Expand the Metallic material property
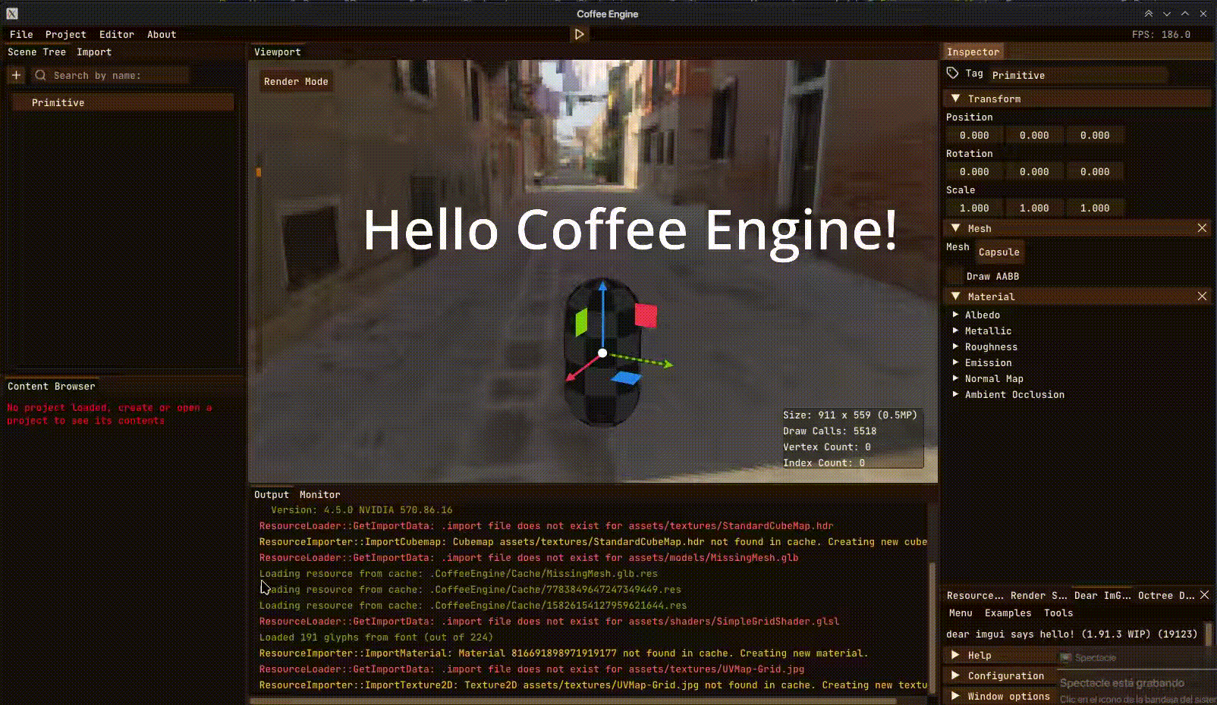1217x705 pixels. pyautogui.click(x=956, y=331)
